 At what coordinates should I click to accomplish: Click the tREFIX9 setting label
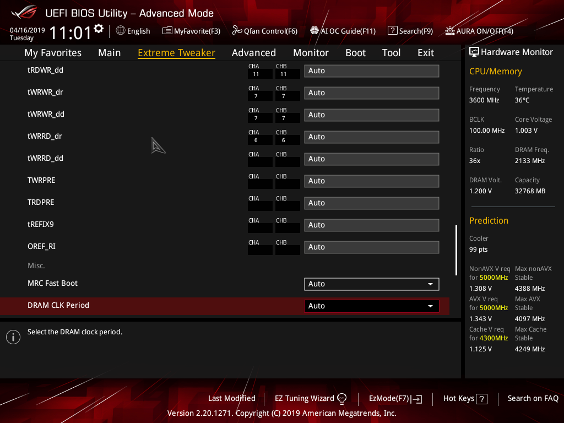click(41, 225)
